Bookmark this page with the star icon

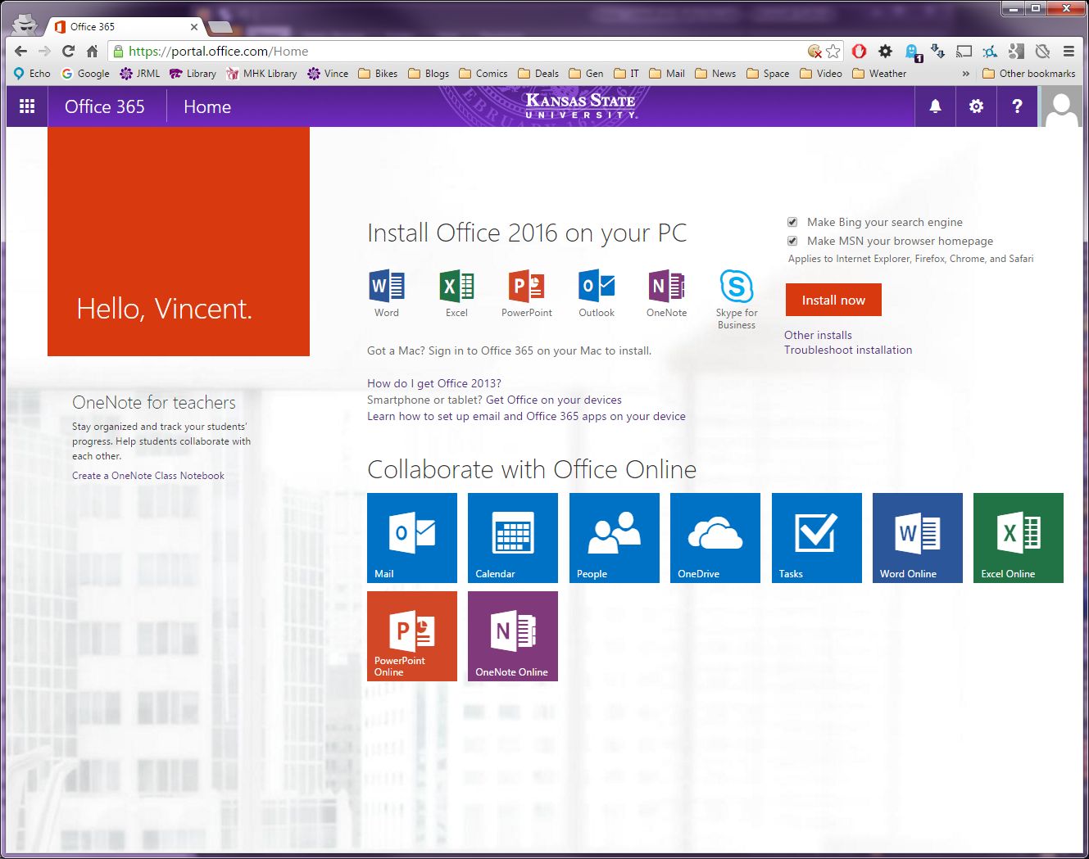click(x=833, y=51)
